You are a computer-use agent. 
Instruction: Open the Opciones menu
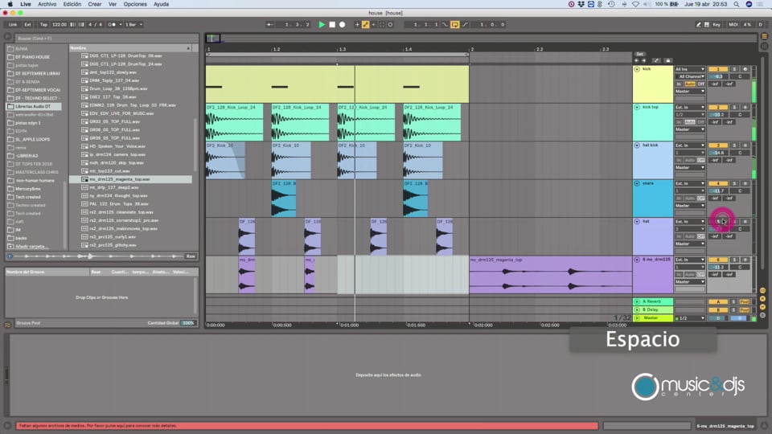point(135,4)
